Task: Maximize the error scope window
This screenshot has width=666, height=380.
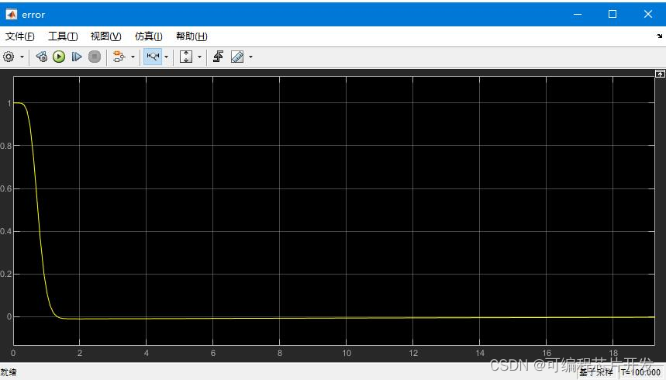Action: (x=613, y=14)
